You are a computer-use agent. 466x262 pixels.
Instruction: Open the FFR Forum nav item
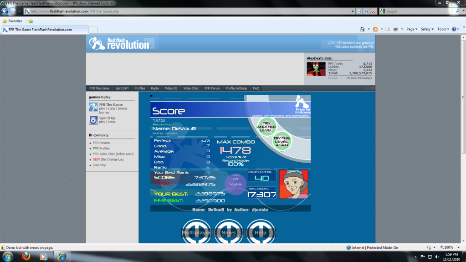pyautogui.click(x=212, y=88)
